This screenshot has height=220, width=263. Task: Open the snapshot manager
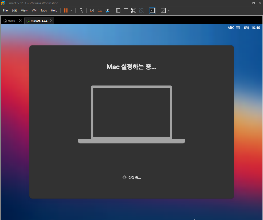point(107,10)
